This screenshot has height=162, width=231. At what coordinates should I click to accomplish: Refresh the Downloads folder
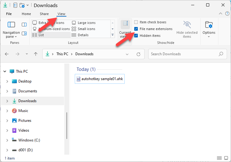click(x=138, y=54)
